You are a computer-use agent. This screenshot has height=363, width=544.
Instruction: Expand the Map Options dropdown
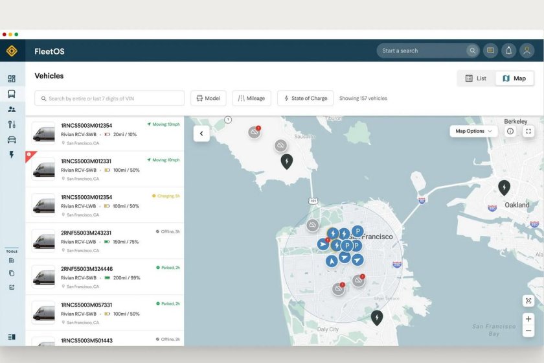[473, 131]
